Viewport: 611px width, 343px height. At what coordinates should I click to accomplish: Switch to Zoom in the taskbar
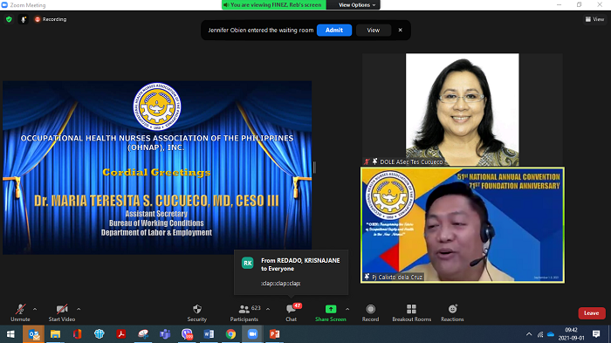(x=252, y=334)
